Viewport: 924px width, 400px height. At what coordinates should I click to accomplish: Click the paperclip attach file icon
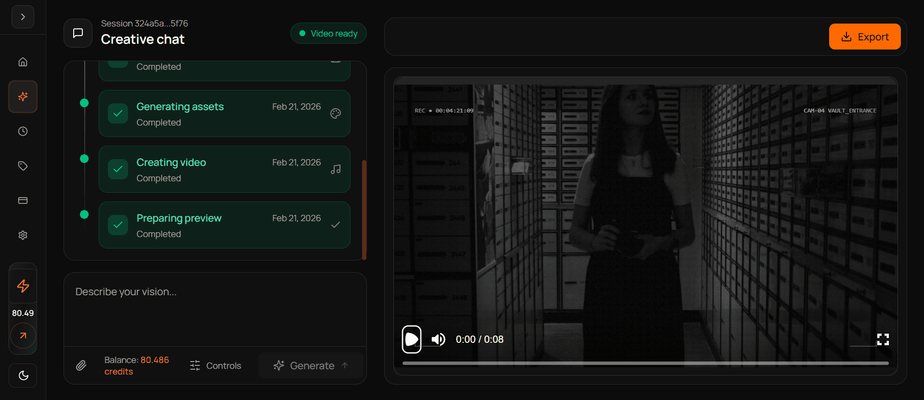pyautogui.click(x=81, y=366)
